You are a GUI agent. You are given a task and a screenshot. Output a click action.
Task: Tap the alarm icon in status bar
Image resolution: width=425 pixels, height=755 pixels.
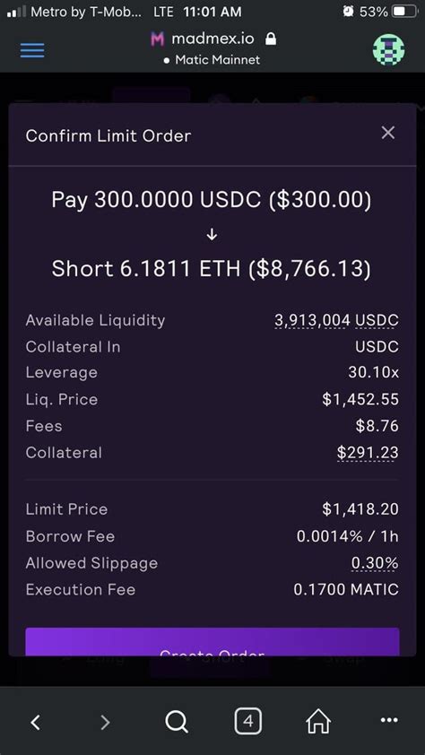coord(348,12)
